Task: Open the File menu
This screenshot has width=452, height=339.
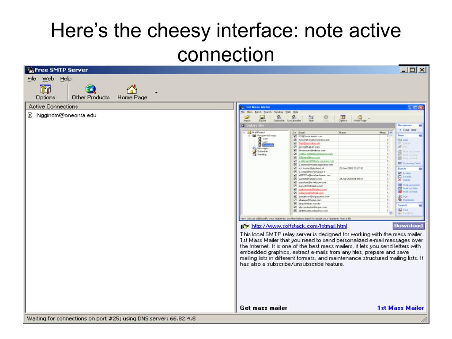Action: [x=32, y=79]
